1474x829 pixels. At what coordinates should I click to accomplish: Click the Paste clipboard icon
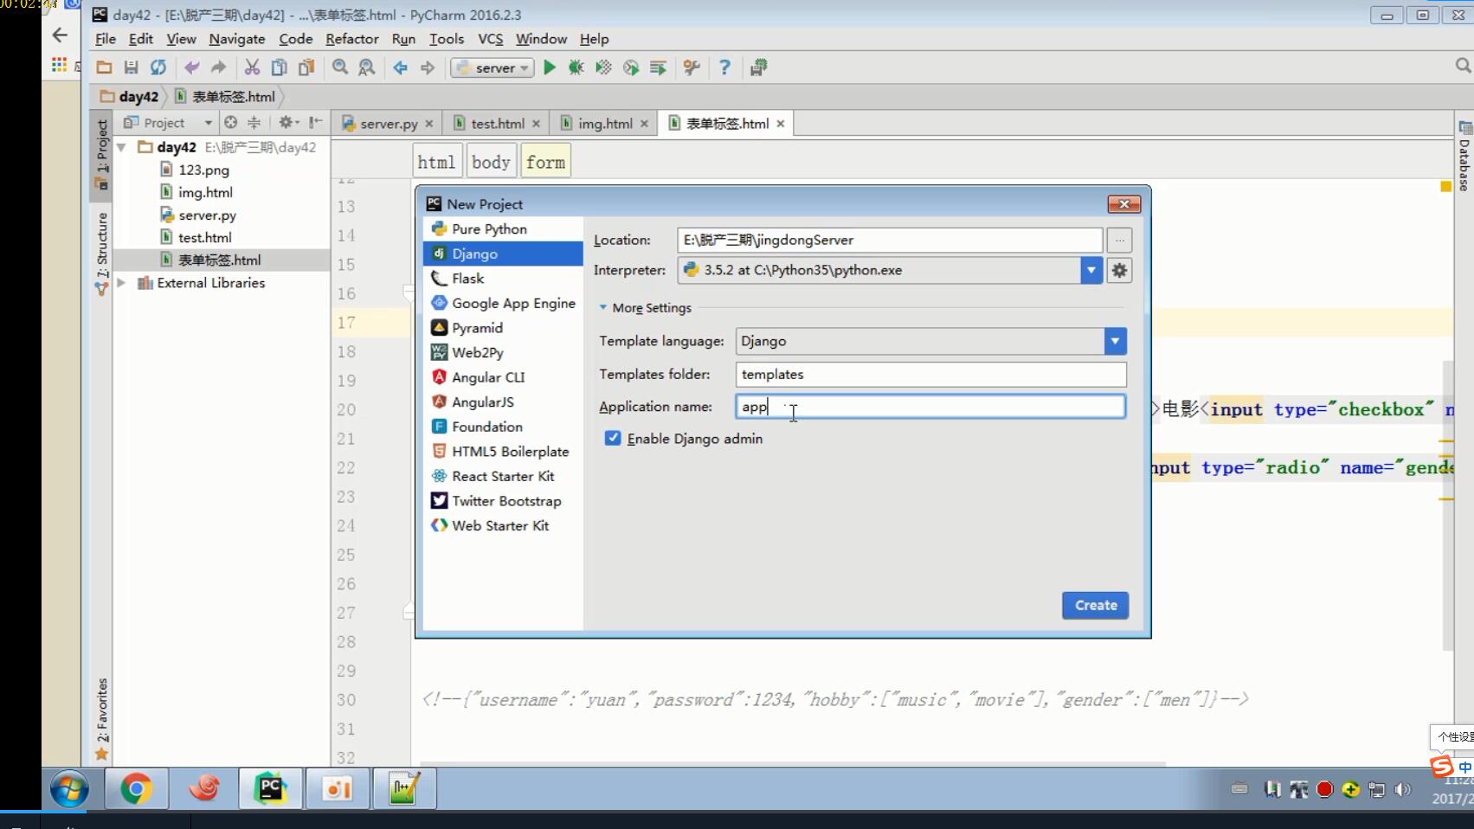pos(306,67)
